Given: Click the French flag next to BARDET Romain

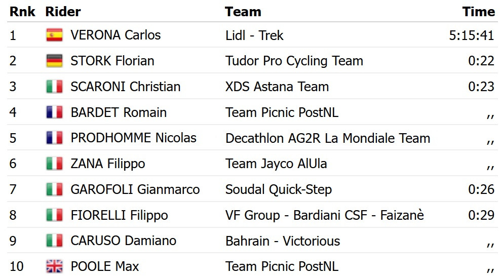Looking at the screenshot, I should click(x=54, y=112).
